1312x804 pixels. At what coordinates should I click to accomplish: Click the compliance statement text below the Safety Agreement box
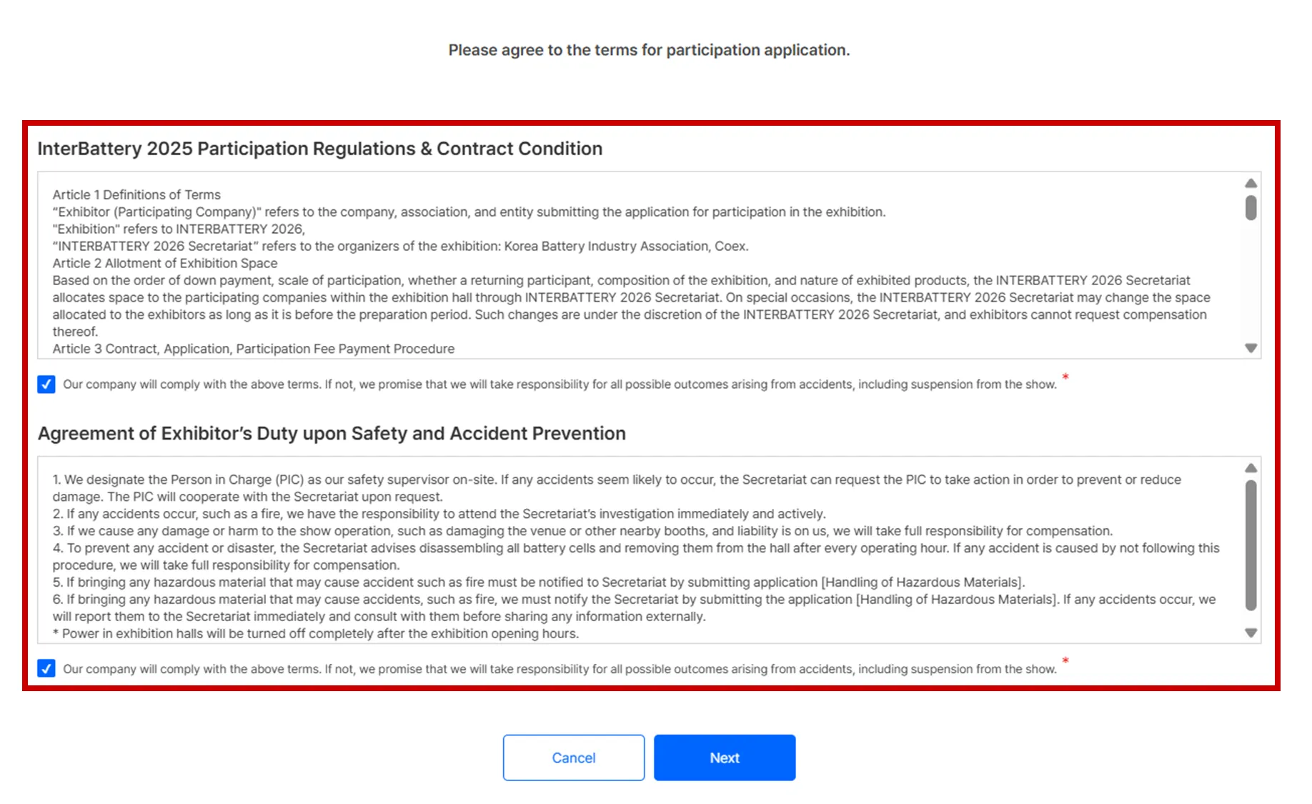point(560,669)
